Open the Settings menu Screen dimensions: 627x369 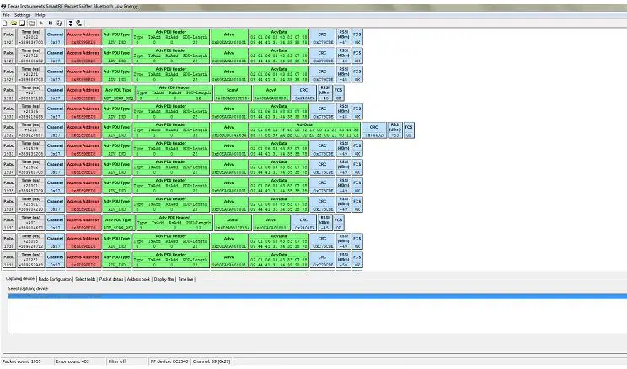pyautogui.click(x=23, y=15)
